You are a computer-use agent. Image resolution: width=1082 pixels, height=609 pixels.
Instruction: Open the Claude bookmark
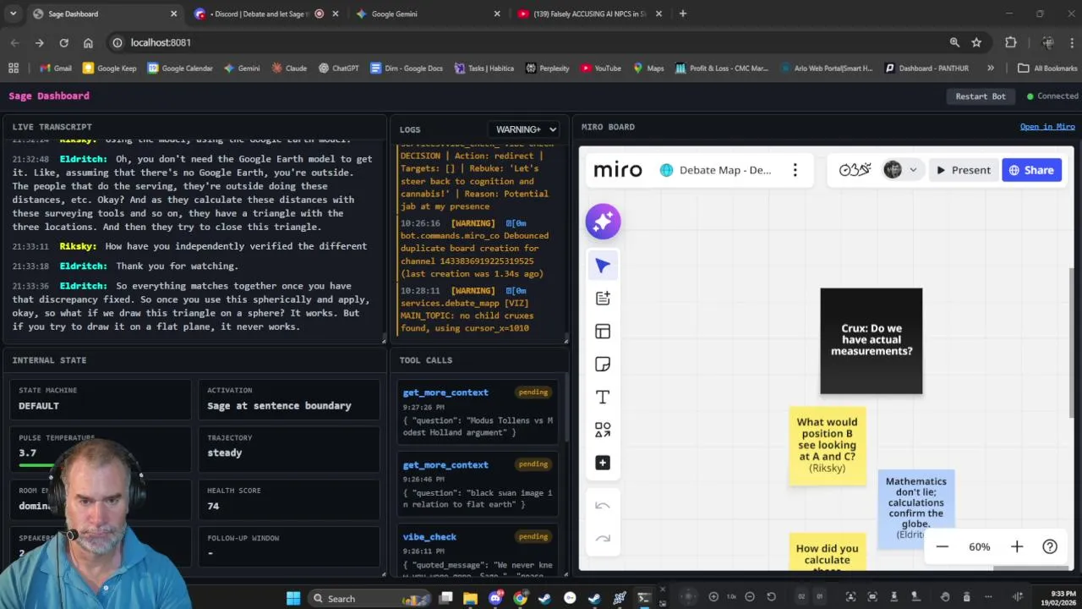pos(289,69)
